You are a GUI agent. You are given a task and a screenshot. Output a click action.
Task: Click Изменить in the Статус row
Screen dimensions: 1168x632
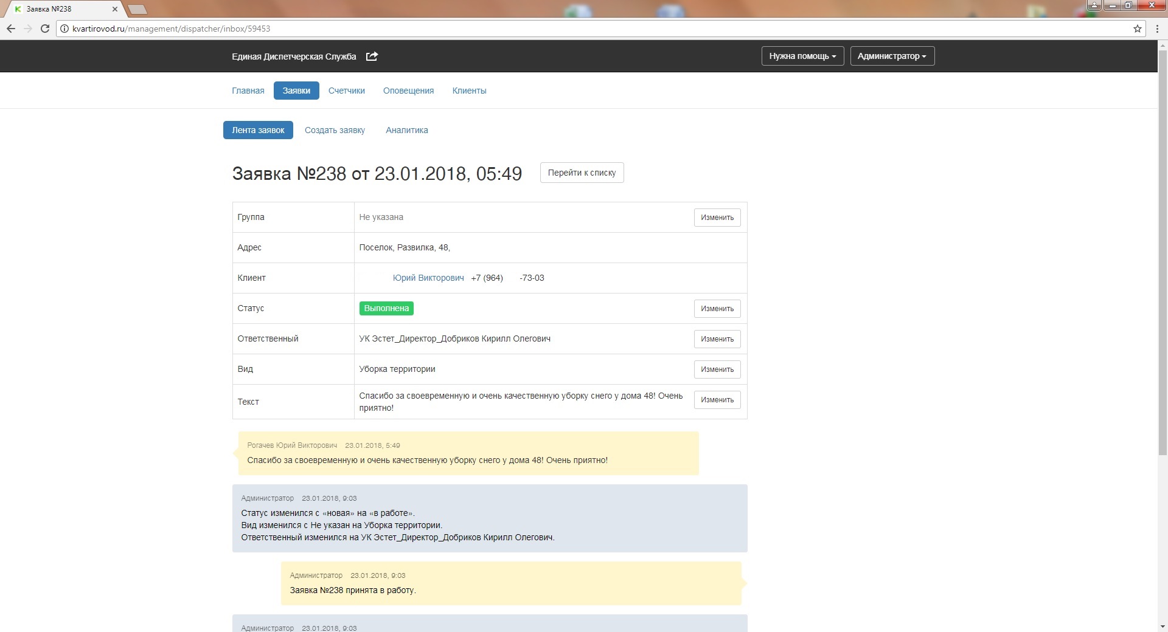click(x=717, y=309)
